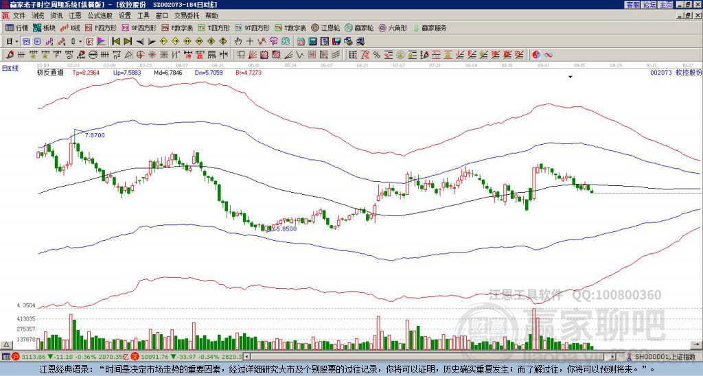Select the red fan lines drawing tool
Image resolution: width=703 pixels, height=376 pixels.
tap(253, 55)
